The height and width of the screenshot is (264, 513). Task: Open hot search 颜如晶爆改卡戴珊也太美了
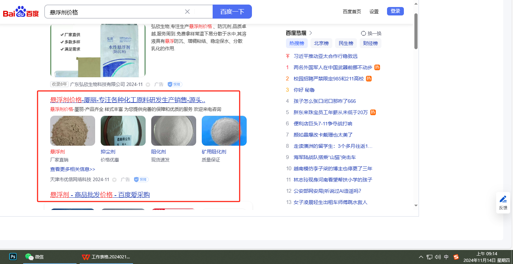[x=323, y=135]
